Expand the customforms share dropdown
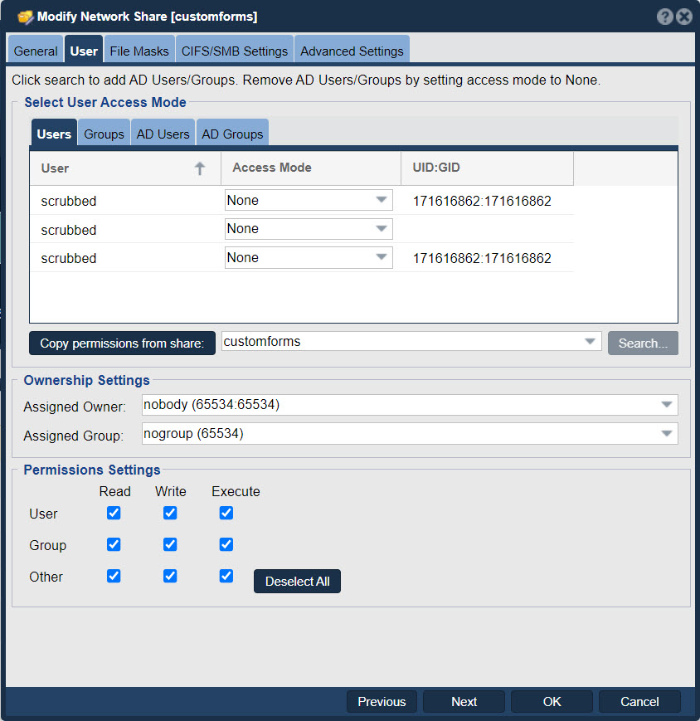This screenshot has width=700, height=721. click(x=591, y=342)
